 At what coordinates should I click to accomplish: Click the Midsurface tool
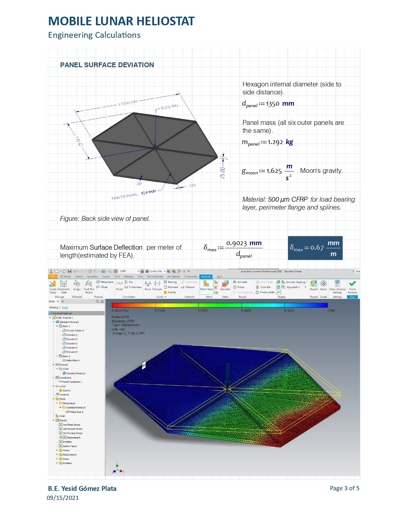coord(105,282)
